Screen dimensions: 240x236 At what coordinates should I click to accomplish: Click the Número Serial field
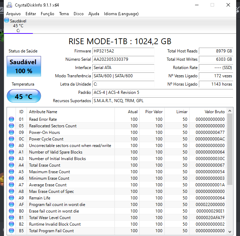(123, 59)
